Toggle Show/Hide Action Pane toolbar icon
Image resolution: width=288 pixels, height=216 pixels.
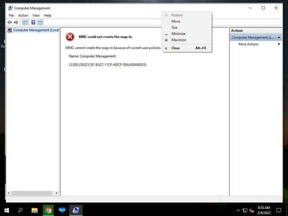click(x=40, y=22)
